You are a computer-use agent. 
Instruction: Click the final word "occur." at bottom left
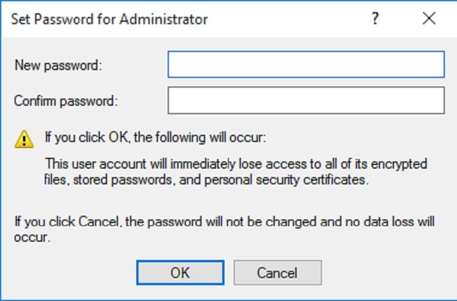[x=32, y=237]
